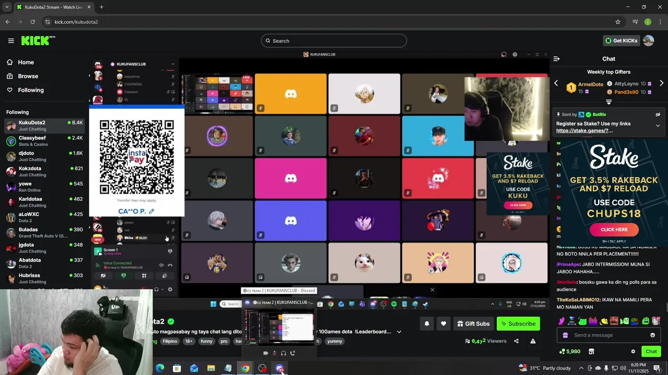Go back in browser history

(x=7, y=22)
